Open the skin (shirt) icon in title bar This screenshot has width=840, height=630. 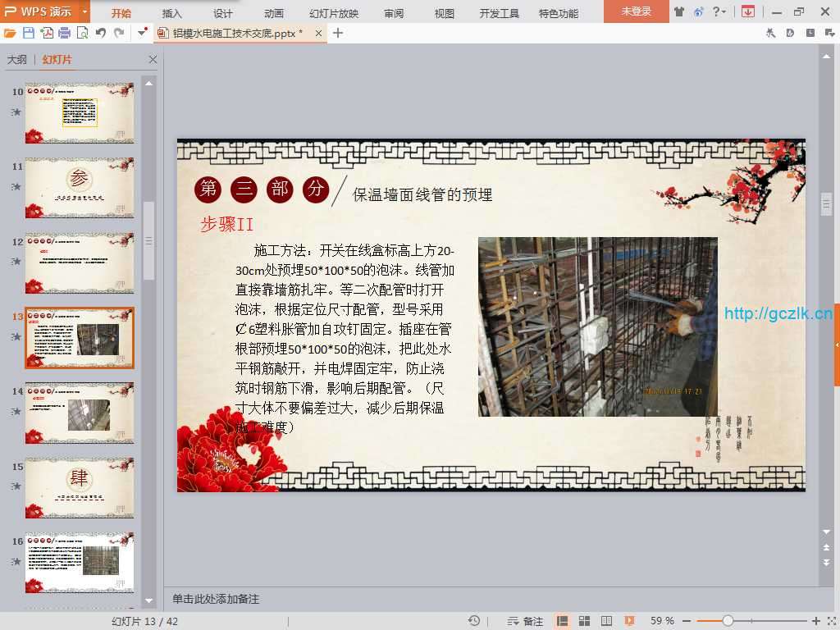pos(679,11)
